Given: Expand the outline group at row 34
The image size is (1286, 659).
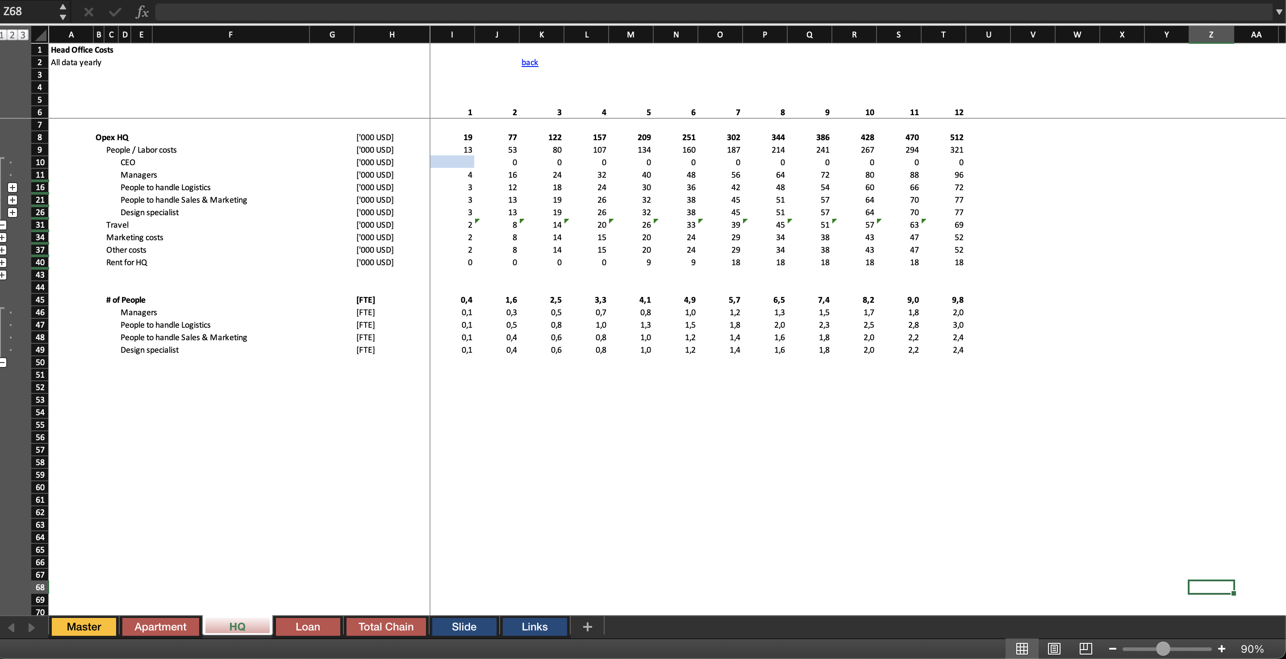Looking at the screenshot, I should click(x=3, y=237).
